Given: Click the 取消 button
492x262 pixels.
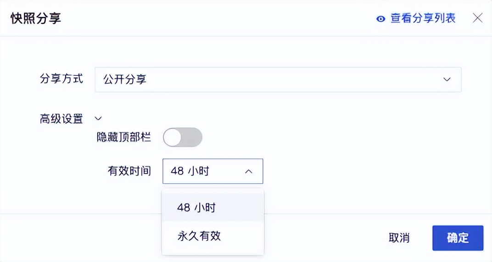Looking at the screenshot, I should point(399,238).
